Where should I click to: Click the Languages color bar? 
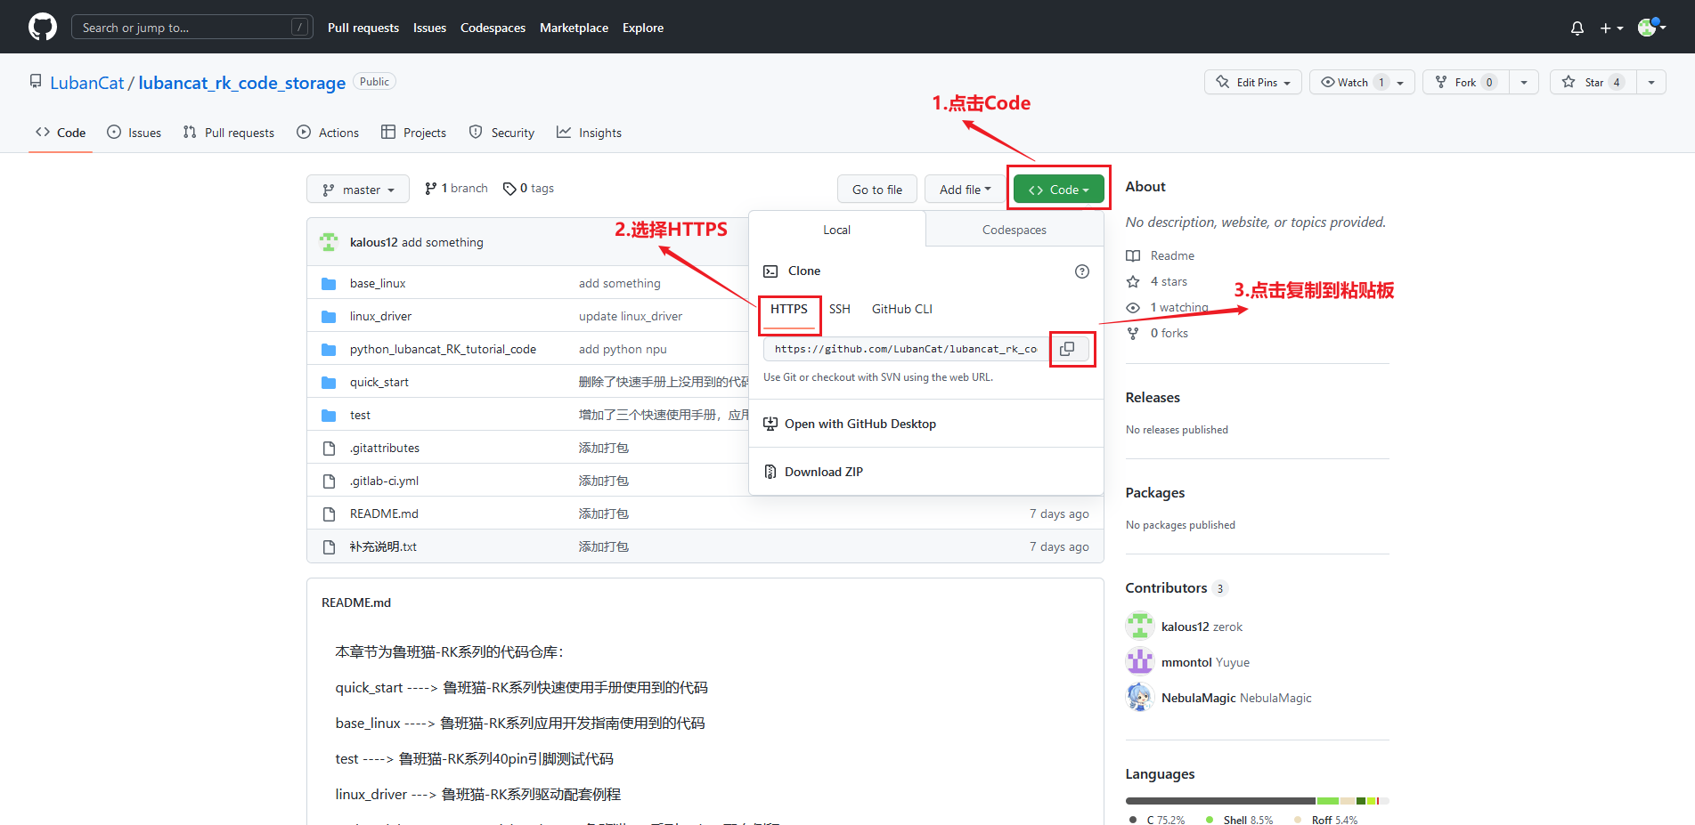(1257, 801)
